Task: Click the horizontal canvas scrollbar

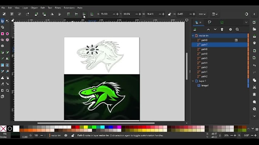Action: tap(96, 123)
